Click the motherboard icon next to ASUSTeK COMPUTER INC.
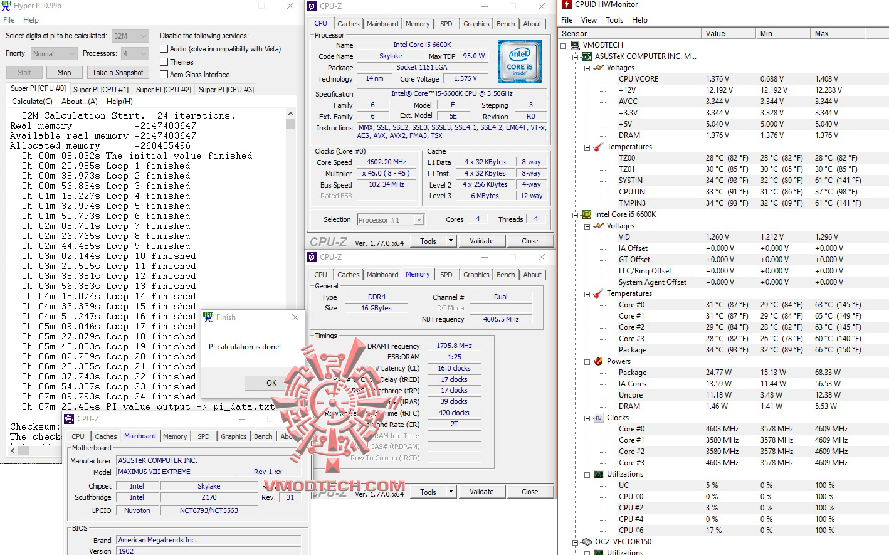889x555 pixels. [587, 56]
